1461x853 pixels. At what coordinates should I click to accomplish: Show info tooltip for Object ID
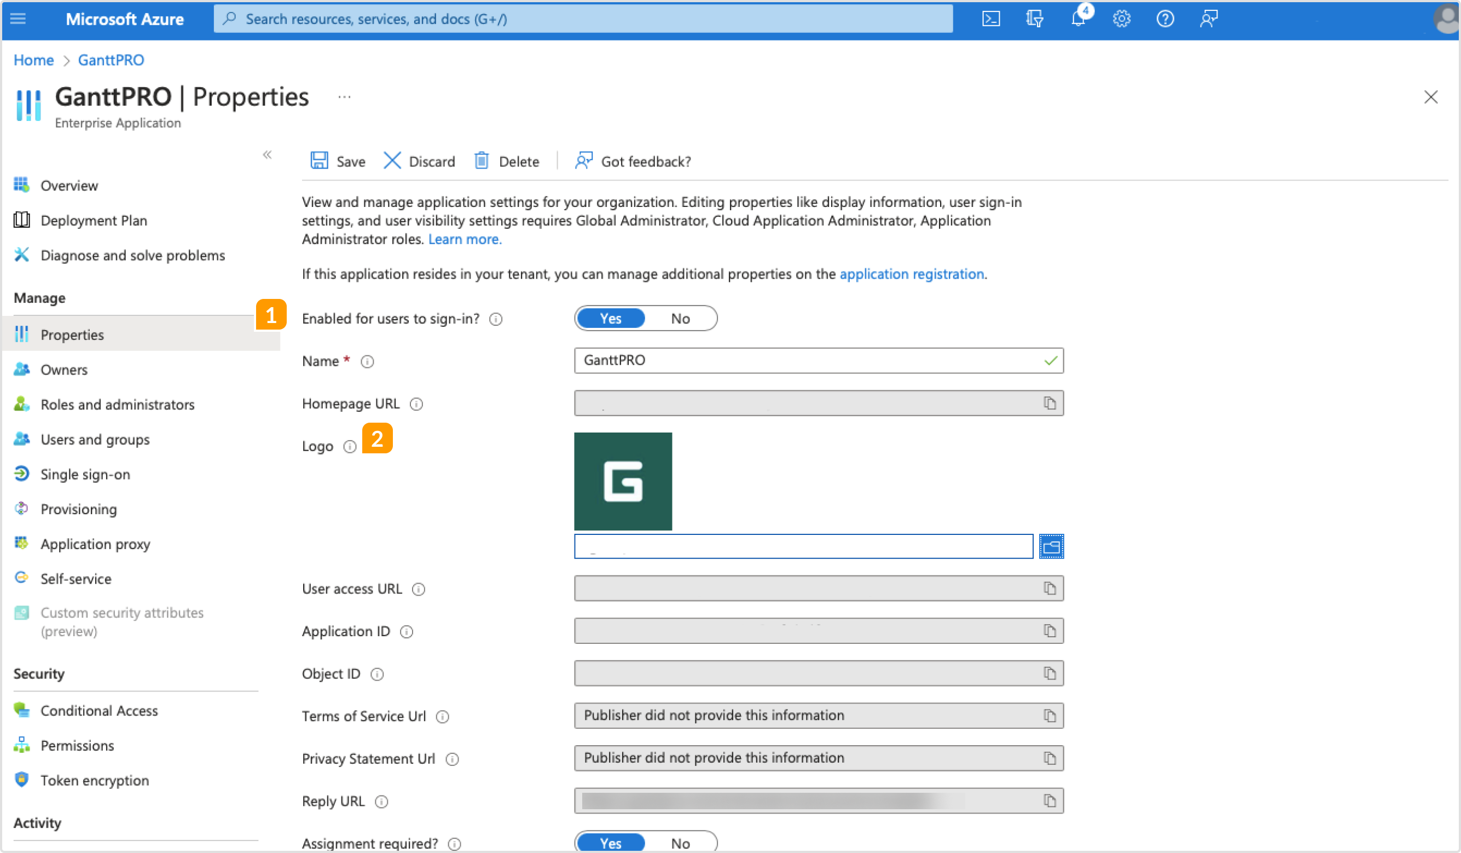(x=377, y=674)
